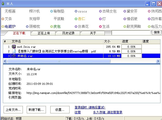Click the 榨汁机 keyword
Viewport: 162px width, 120px height.
coord(34,11)
